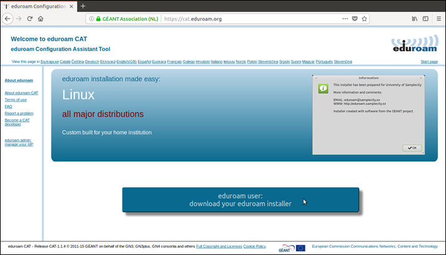Viewport: 446px width, 255px height.
Task: Click the site information icon in the address bar
Action: coord(91,19)
